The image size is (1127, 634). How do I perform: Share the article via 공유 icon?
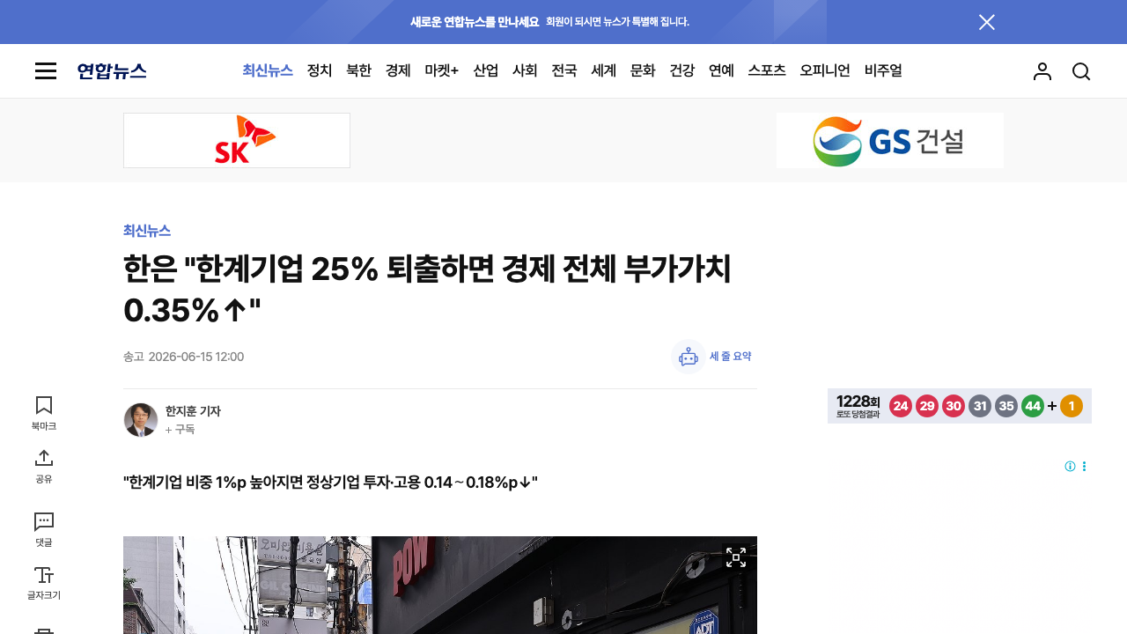(x=44, y=467)
